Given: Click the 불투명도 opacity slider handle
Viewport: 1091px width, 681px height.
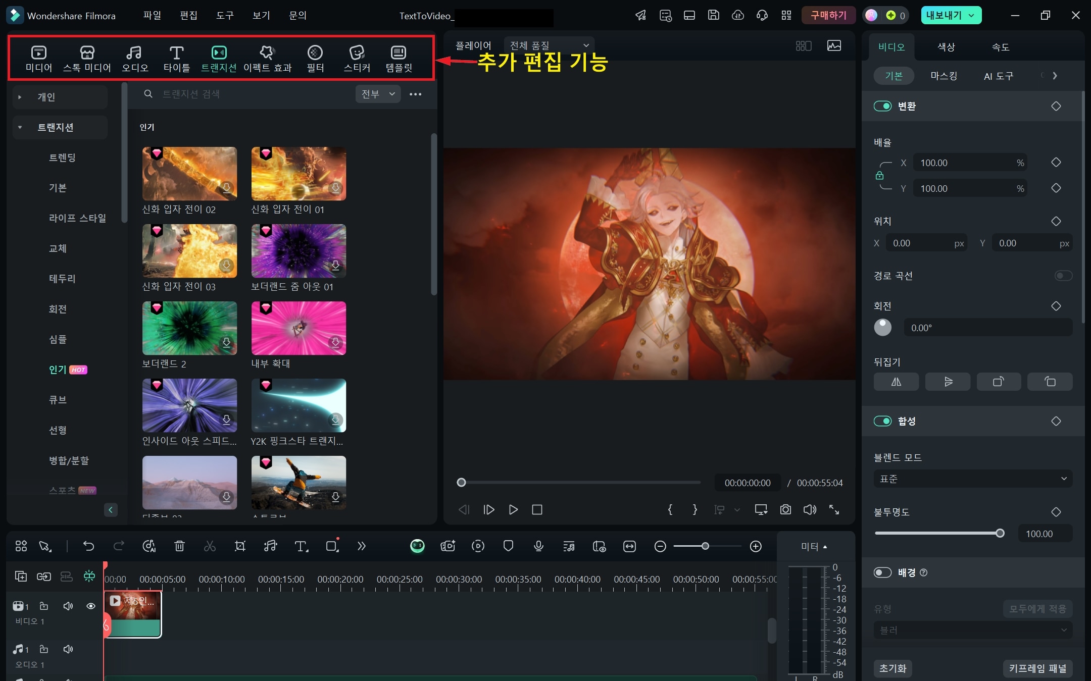Looking at the screenshot, I should pos(1000,533).
